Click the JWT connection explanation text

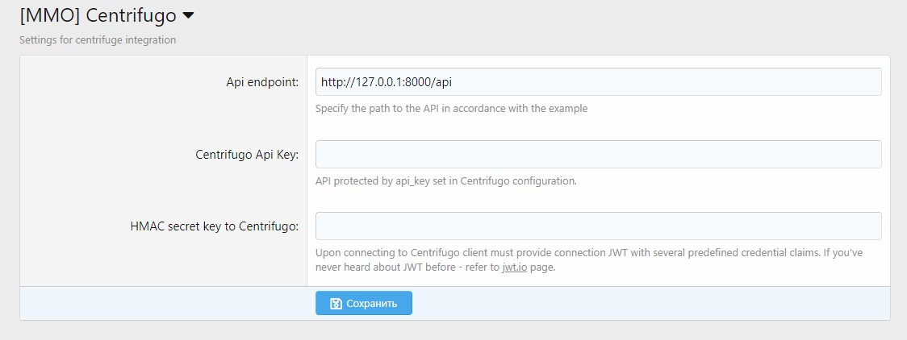click(x=565, y=252)
